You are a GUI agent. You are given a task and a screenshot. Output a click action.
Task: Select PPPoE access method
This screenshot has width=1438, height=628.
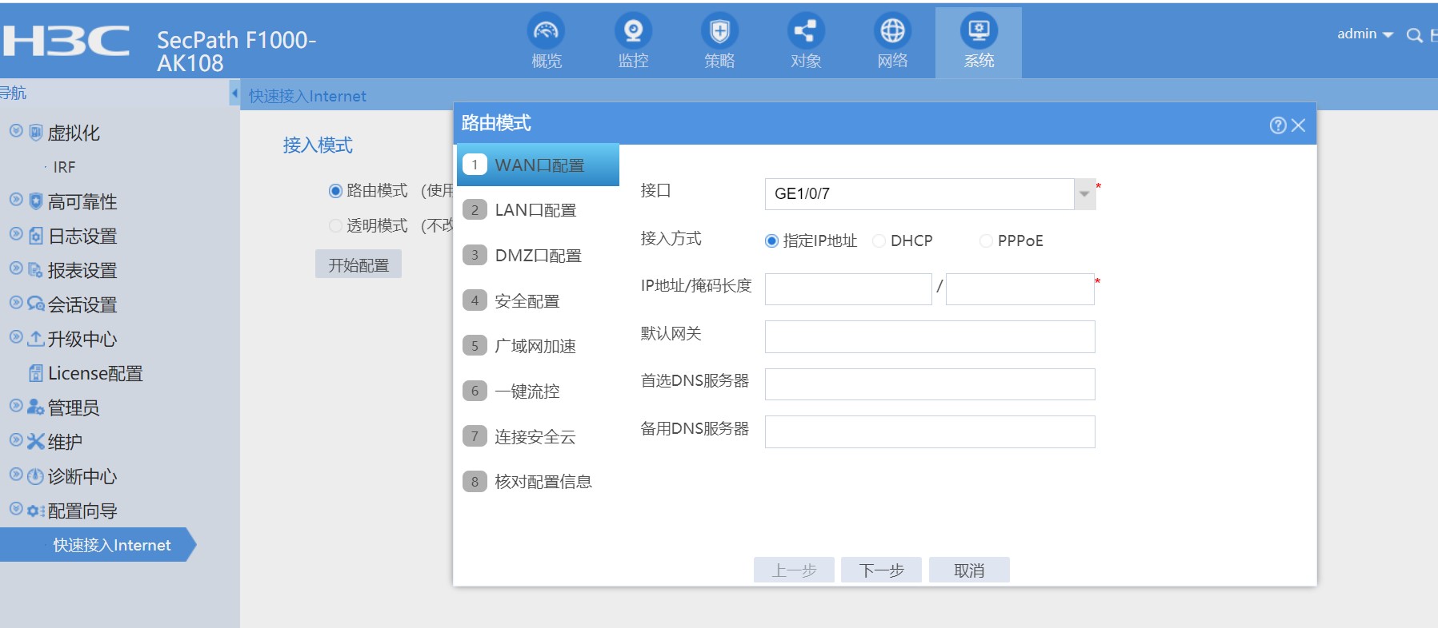[x=986, y=240]
